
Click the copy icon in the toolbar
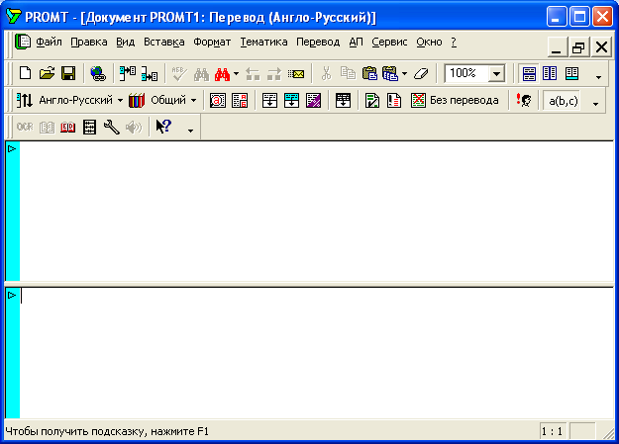point(348,73)
